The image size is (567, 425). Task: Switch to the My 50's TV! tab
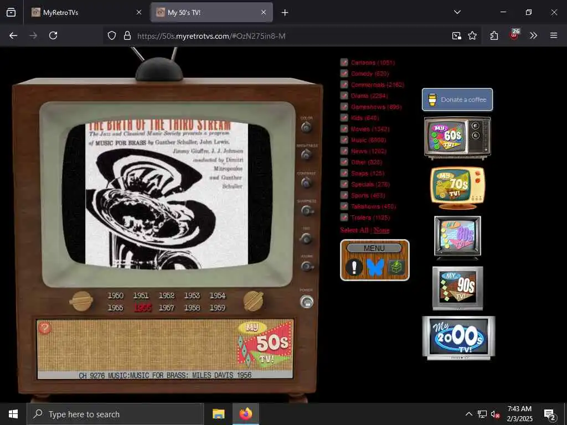[212, 12]
